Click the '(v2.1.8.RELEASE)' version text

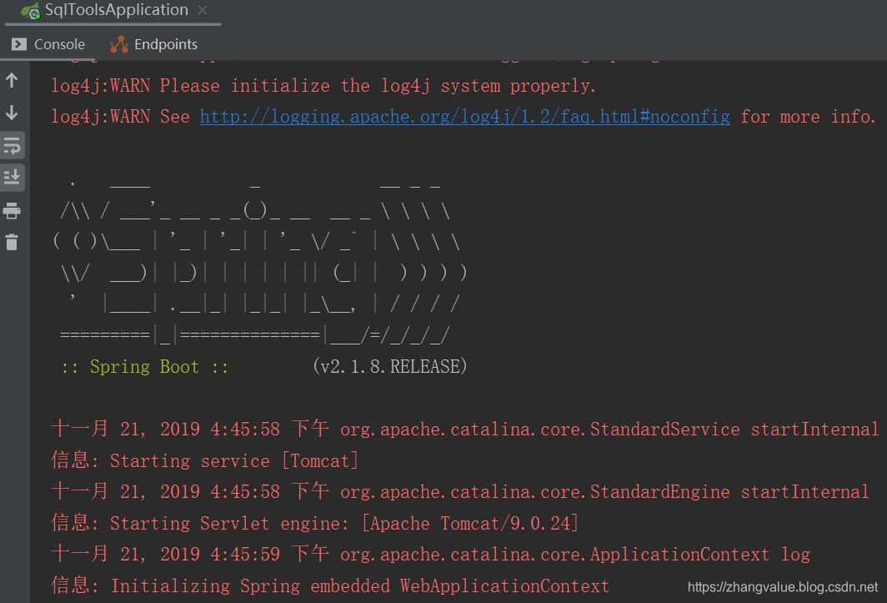390,367
